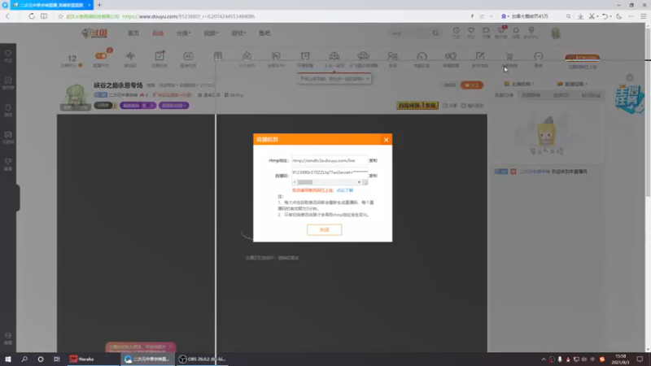Open the alarm clock toolbar icon
The width and height of the screenshot is (651, 366).
[305, 56]
